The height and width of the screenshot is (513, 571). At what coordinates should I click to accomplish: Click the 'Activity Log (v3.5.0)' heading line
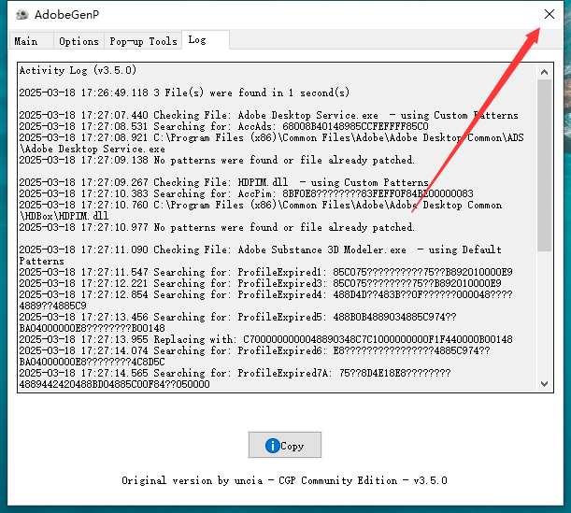pos(78,70)
